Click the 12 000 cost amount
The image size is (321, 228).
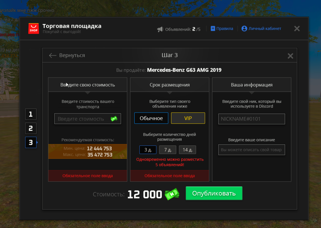(x=145, y=194)
